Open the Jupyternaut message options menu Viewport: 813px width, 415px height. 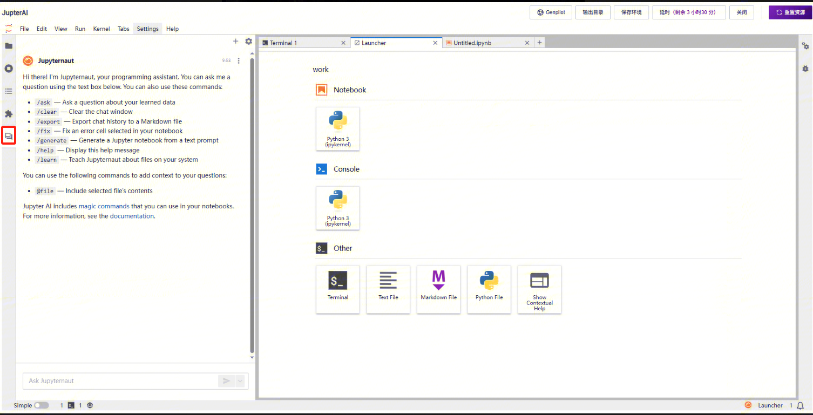[239, 61]
